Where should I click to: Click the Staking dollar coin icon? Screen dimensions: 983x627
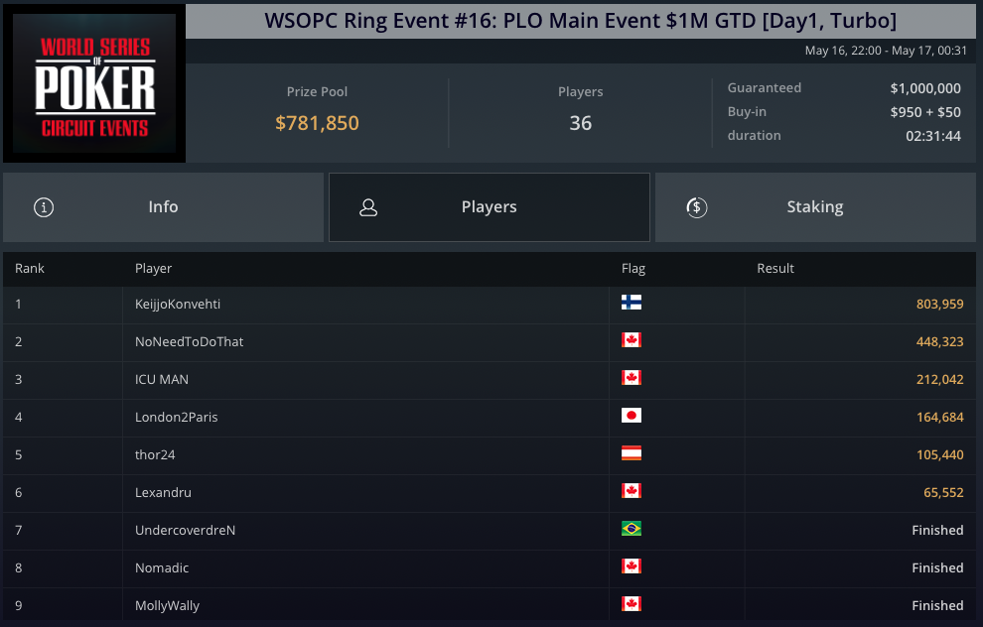696,207
